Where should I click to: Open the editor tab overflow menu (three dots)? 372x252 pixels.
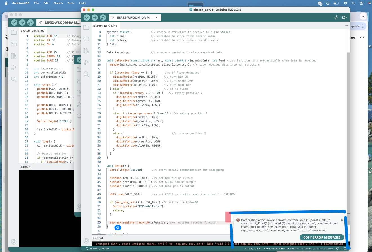click(x=346, y=26)
